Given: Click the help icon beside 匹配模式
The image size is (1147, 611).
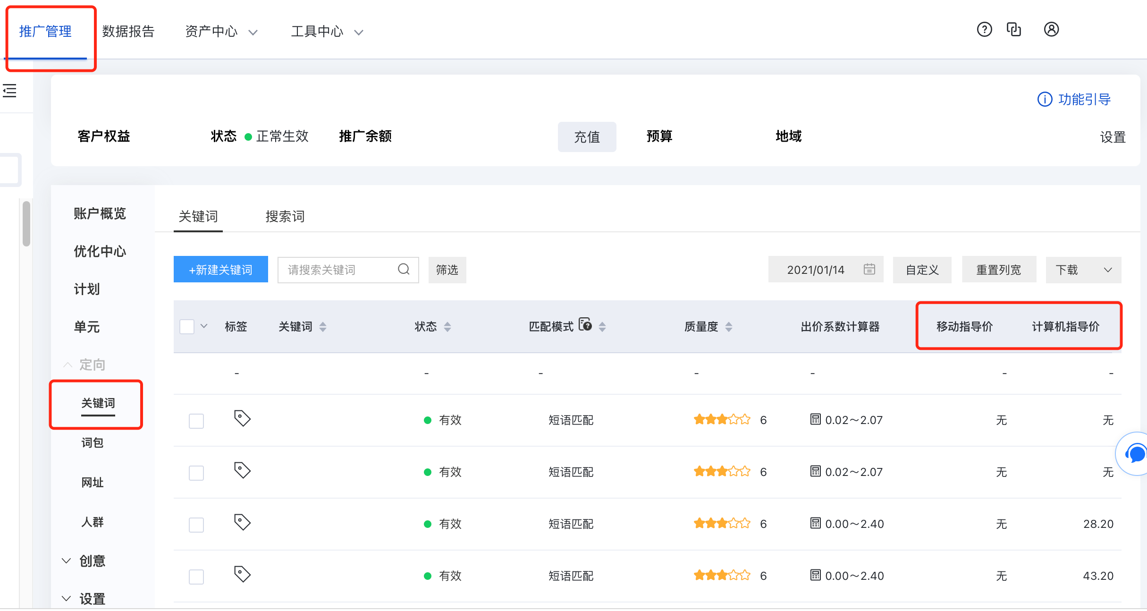Looking at the screenshot, I should [585, 324].
